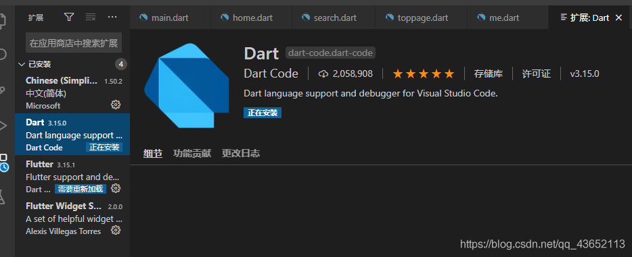Click the Dart extension title heading

click(x=261, y=53)
